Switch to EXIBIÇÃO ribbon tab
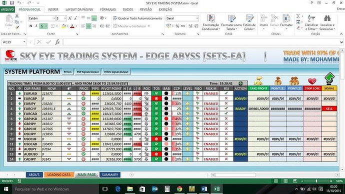The height and width of the screenshot is (194, 345). 165,9
